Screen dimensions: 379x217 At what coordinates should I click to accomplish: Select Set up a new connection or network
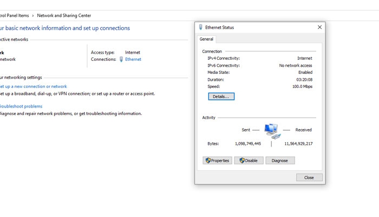click(32, 86)
